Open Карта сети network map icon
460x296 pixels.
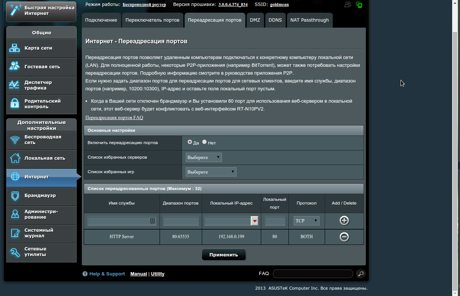(15, 48)
